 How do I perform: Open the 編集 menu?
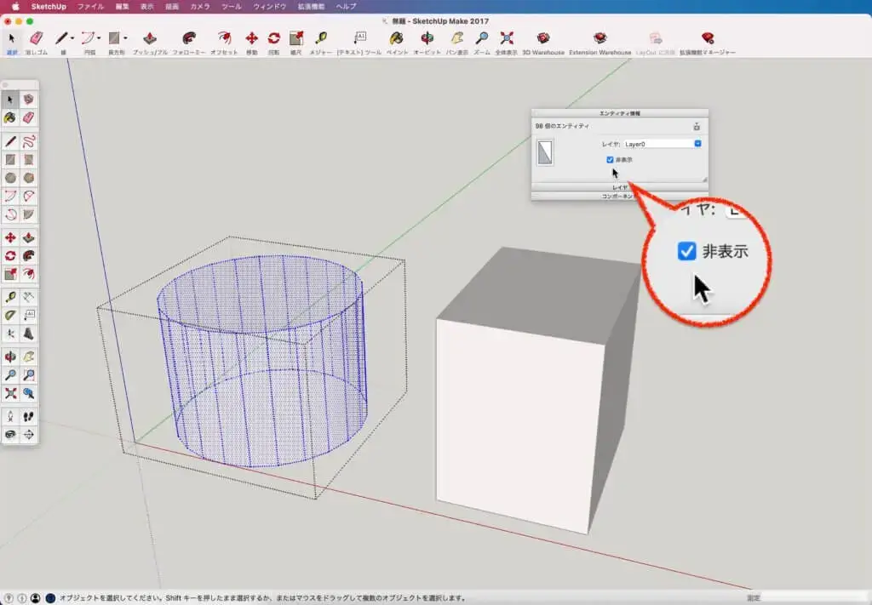pyautogui.click(x=122, y=7)
